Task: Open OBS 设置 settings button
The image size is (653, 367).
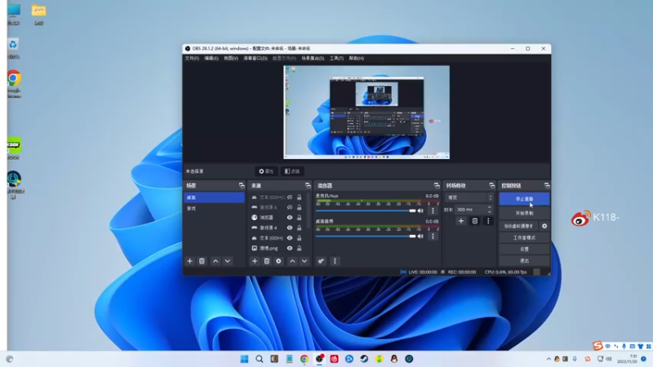Action: point(524,250)
